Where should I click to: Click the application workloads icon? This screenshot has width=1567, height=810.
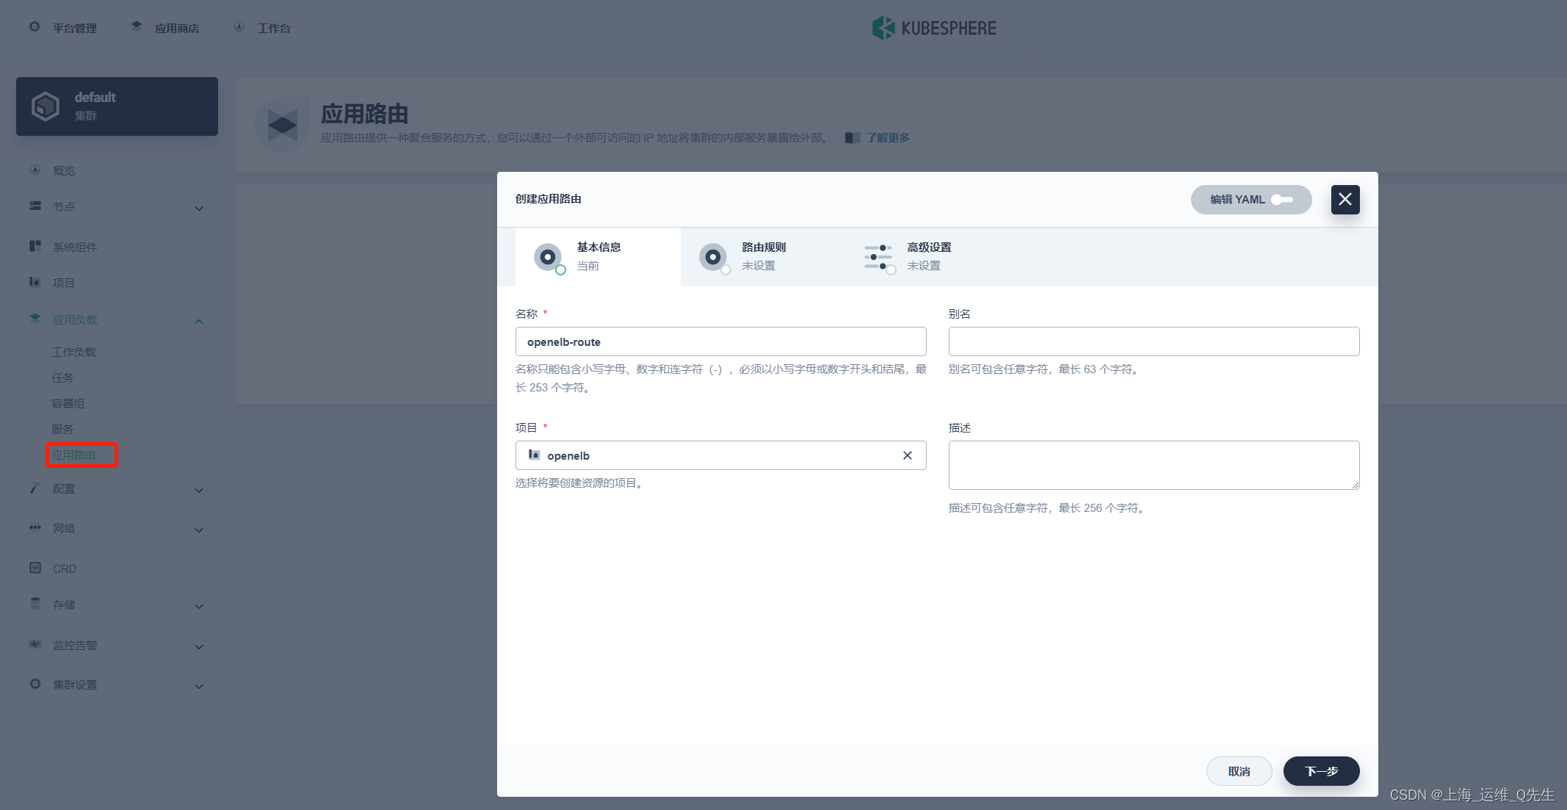[x=35, y=319]
